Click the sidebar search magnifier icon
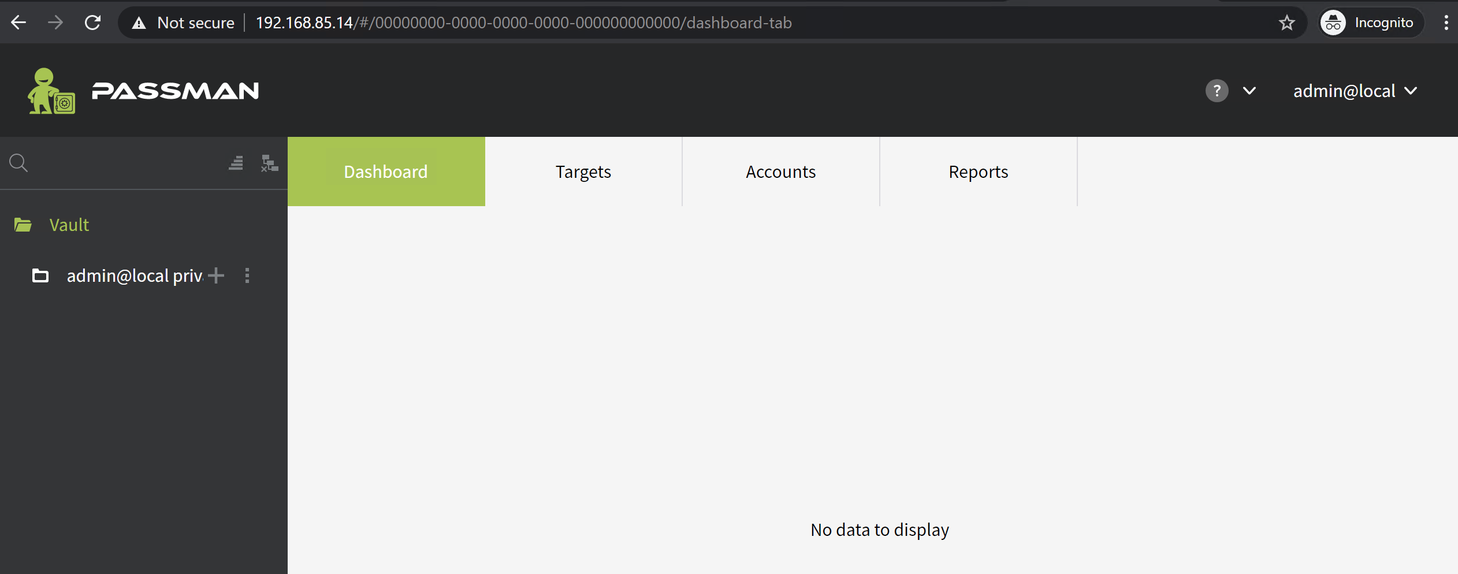Screen dimensions: 1458x574 click(x=18, y=163)
